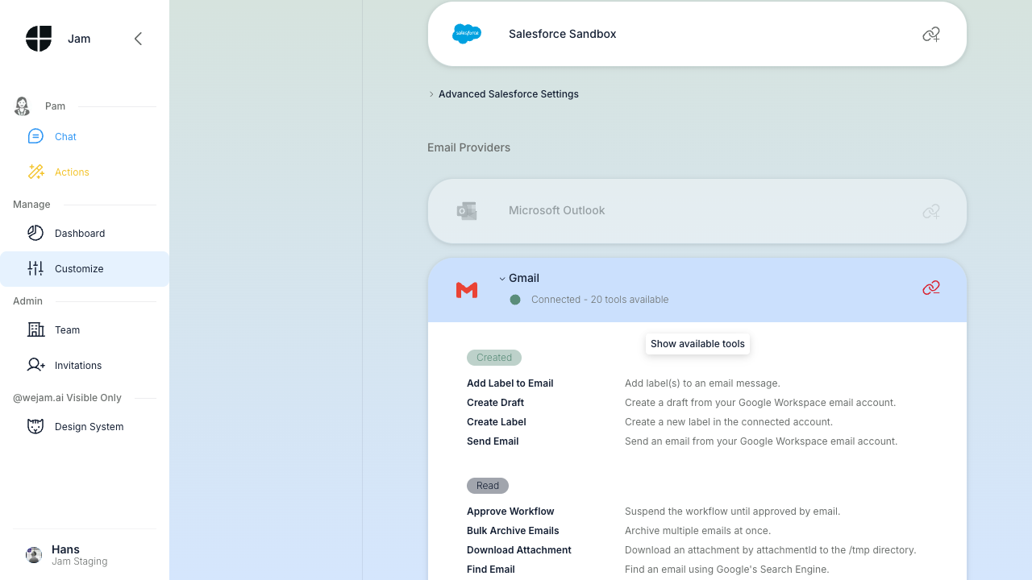This screenshot has height=580, width=1032.
Task: Click the Read category tag
Action: [488, 486]
